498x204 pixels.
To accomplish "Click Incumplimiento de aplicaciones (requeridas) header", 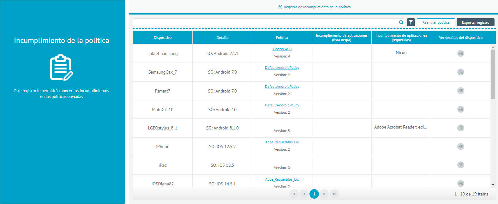I will pos(401,38).
